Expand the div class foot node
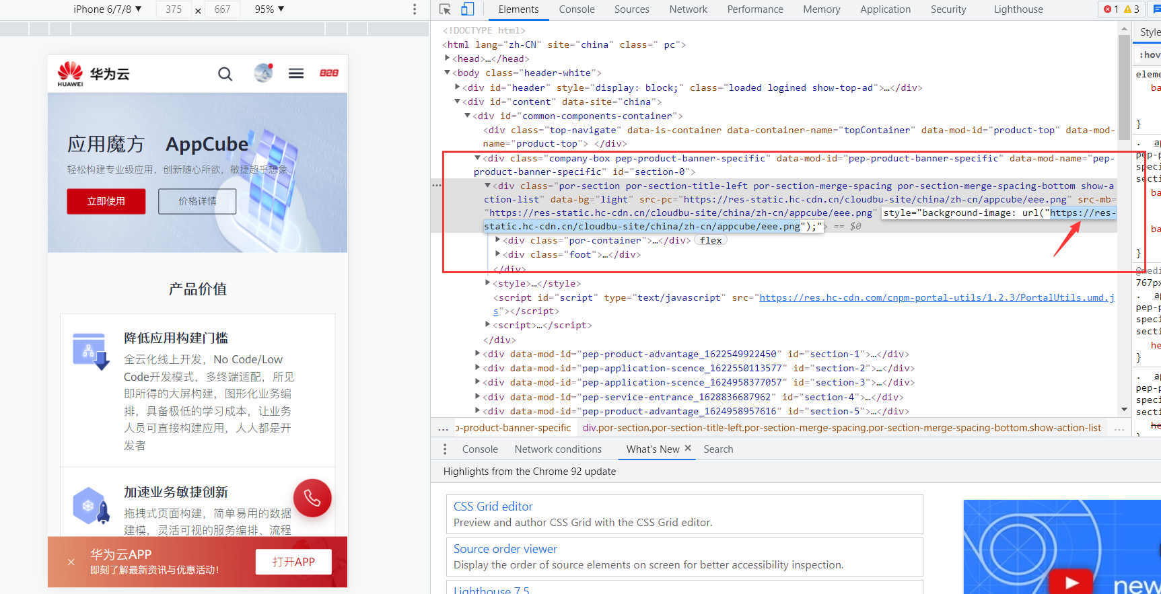The width and height of the screenshot is (1161, 594). [498, 254]
